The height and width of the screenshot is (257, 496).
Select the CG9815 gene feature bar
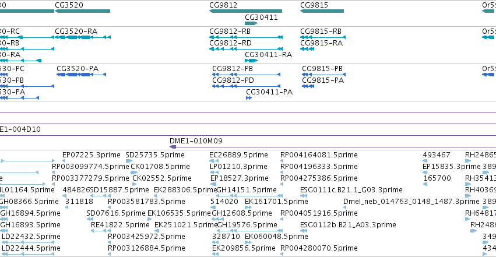322,11
